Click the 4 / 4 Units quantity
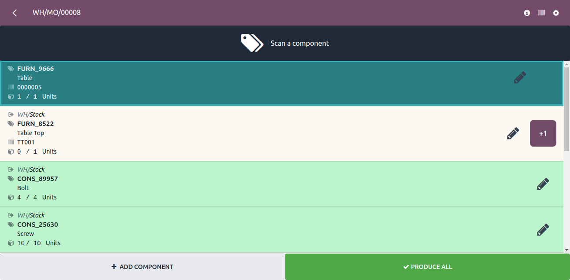570x280 pixels. 37,197
